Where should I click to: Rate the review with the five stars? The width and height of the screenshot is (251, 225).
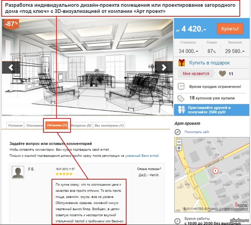pos(64,174)
